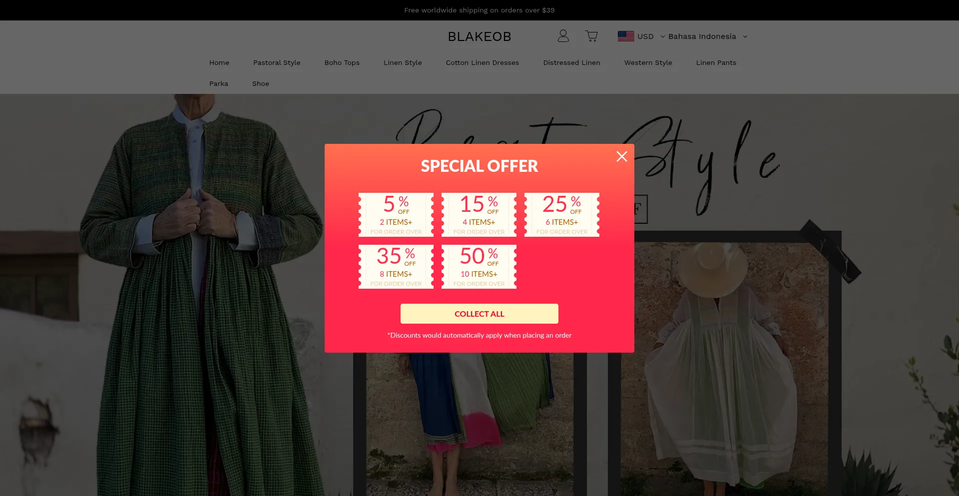The image size is (959, 496).
Task: Open the Cotton Linen Dresses menu
Action: pos(482,62)
